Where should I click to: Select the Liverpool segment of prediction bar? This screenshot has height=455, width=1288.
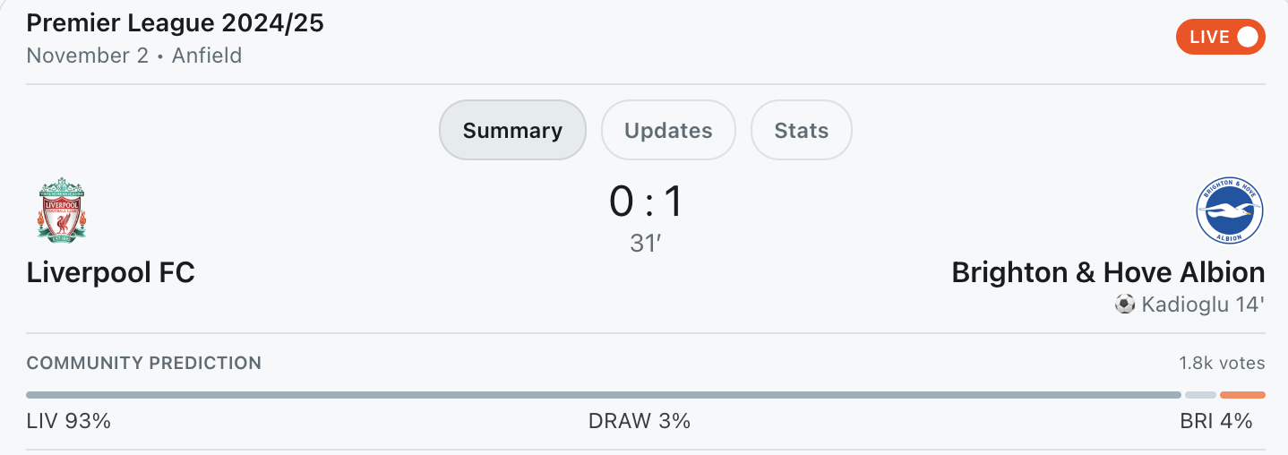click(x=603, y=394)
